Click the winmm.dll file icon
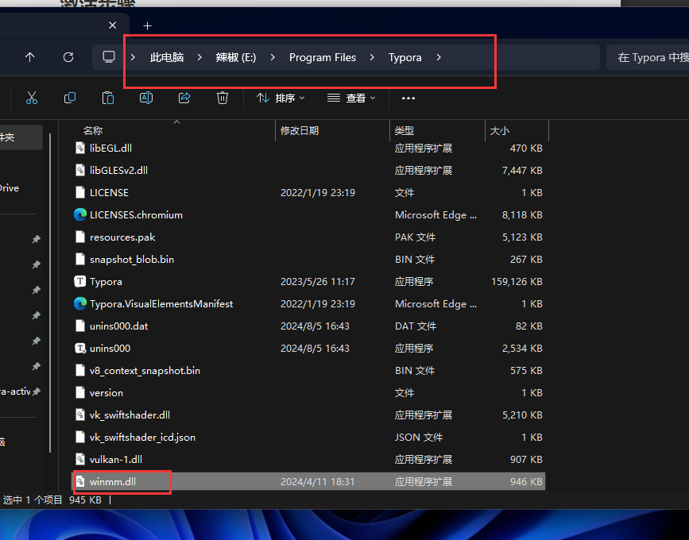 (x=80, y=481)
